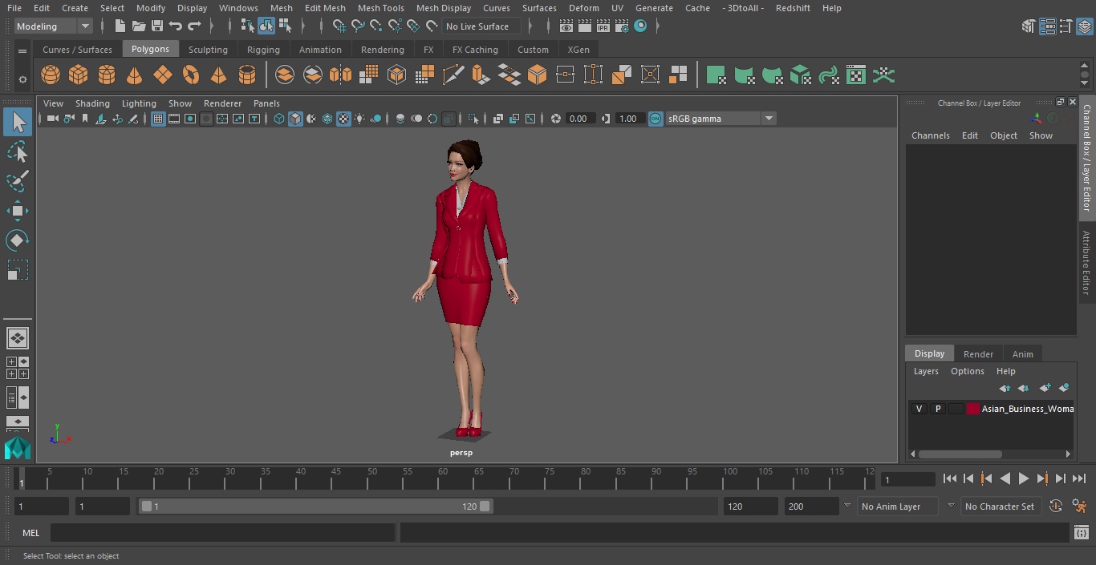The height and width of the screenshot is (565, 1096).
Task: Select the Rotate tool in the toolbox
Action: [17, 240]
